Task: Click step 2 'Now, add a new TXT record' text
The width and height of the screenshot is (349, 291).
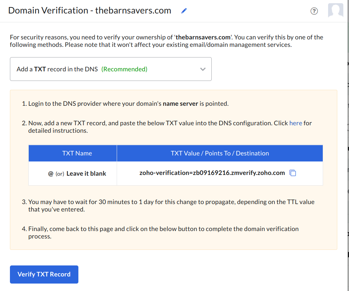Action: (167, 127)
